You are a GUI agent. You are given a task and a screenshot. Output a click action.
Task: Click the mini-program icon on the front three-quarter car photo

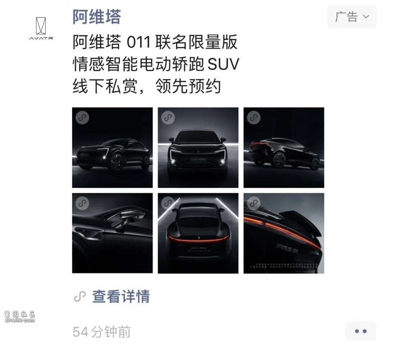click(x=82, y=117)
